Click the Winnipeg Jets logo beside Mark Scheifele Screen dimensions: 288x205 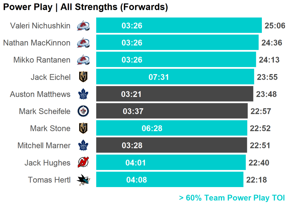[83, 111]
